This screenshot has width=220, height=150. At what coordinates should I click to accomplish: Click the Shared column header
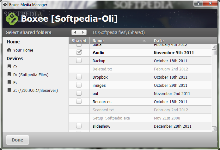[x=79, y=41]
